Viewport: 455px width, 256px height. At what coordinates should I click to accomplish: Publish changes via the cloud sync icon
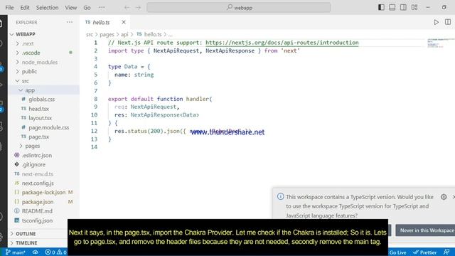(35, 252)
